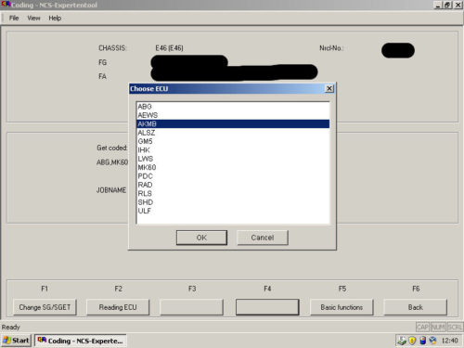Restore the NCS-Expertentool window size

(x=447, y=5)
